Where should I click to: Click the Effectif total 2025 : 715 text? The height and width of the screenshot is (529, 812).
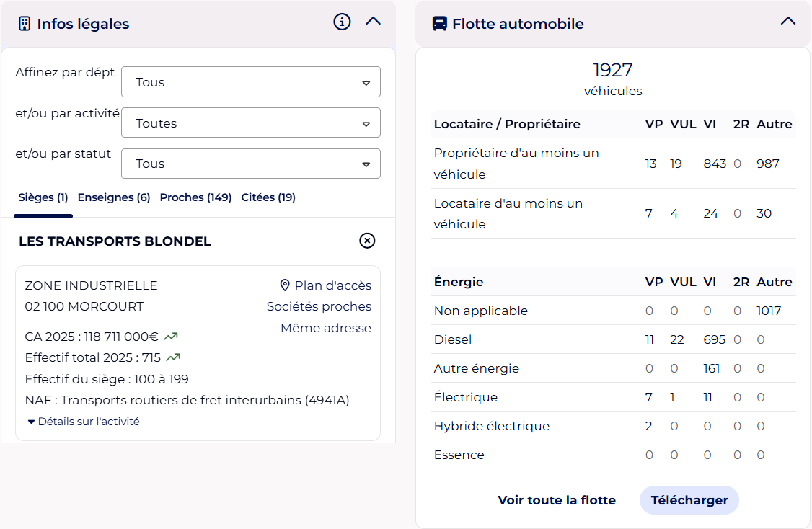pos(93,357)
